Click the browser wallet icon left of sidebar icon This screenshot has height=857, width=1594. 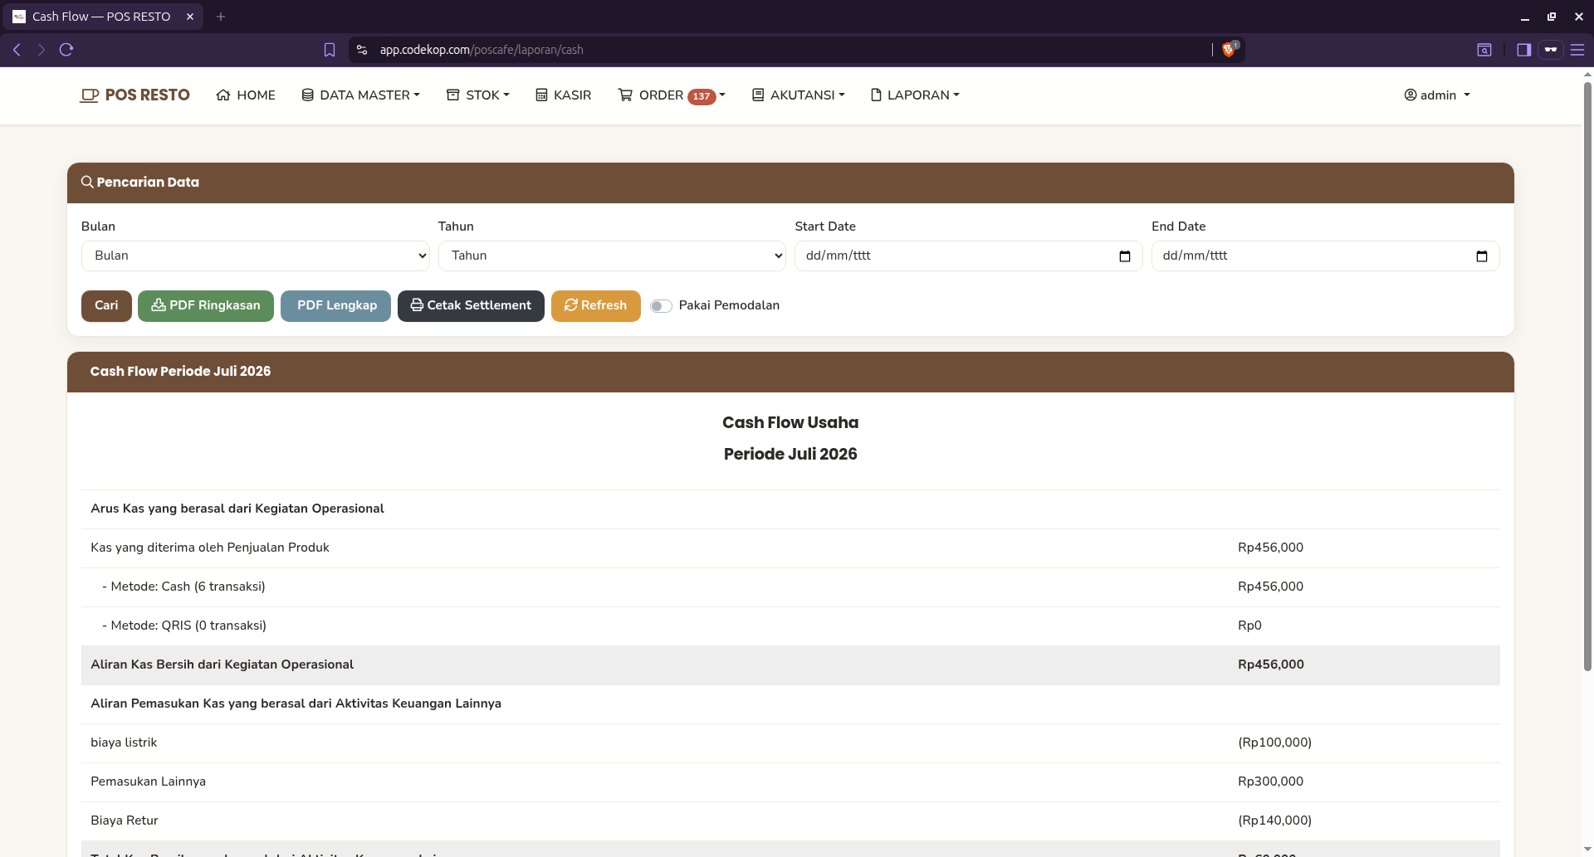(1484, 50)
